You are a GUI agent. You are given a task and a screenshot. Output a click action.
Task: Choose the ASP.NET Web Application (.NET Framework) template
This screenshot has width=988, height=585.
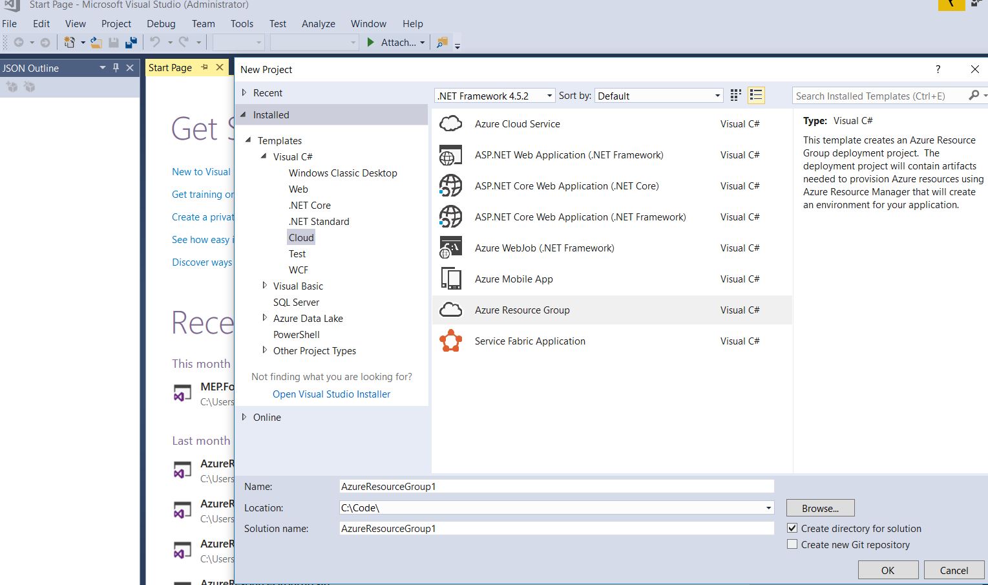612,155
